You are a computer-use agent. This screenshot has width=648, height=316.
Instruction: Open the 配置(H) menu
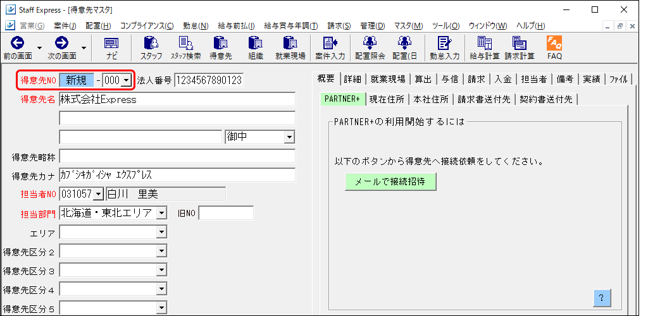click(x=98, y=26)
